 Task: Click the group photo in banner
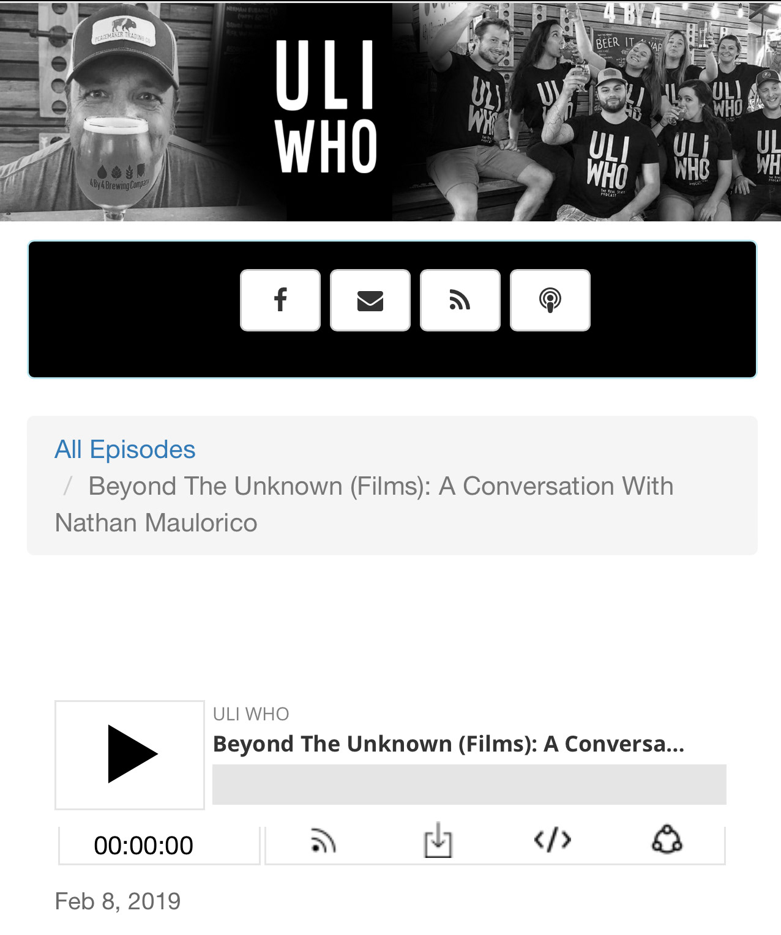click(586, 112)
